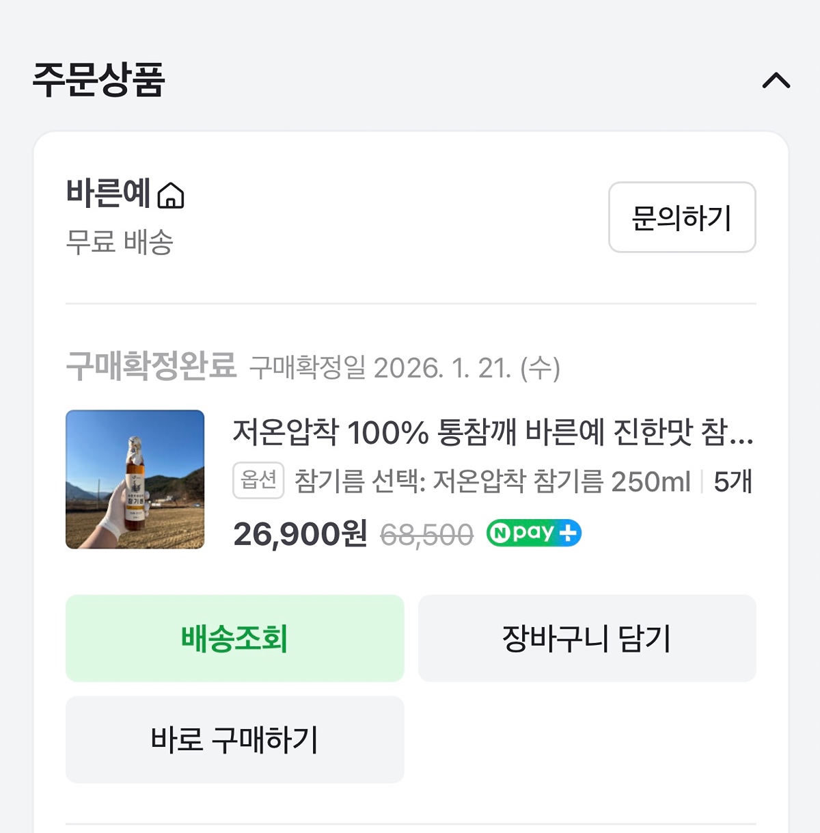Click the store home icon beside 바른예
Image resolution: width=820 pixels, height=833 pixels.
pyautogui.click(x=171, y=196)
